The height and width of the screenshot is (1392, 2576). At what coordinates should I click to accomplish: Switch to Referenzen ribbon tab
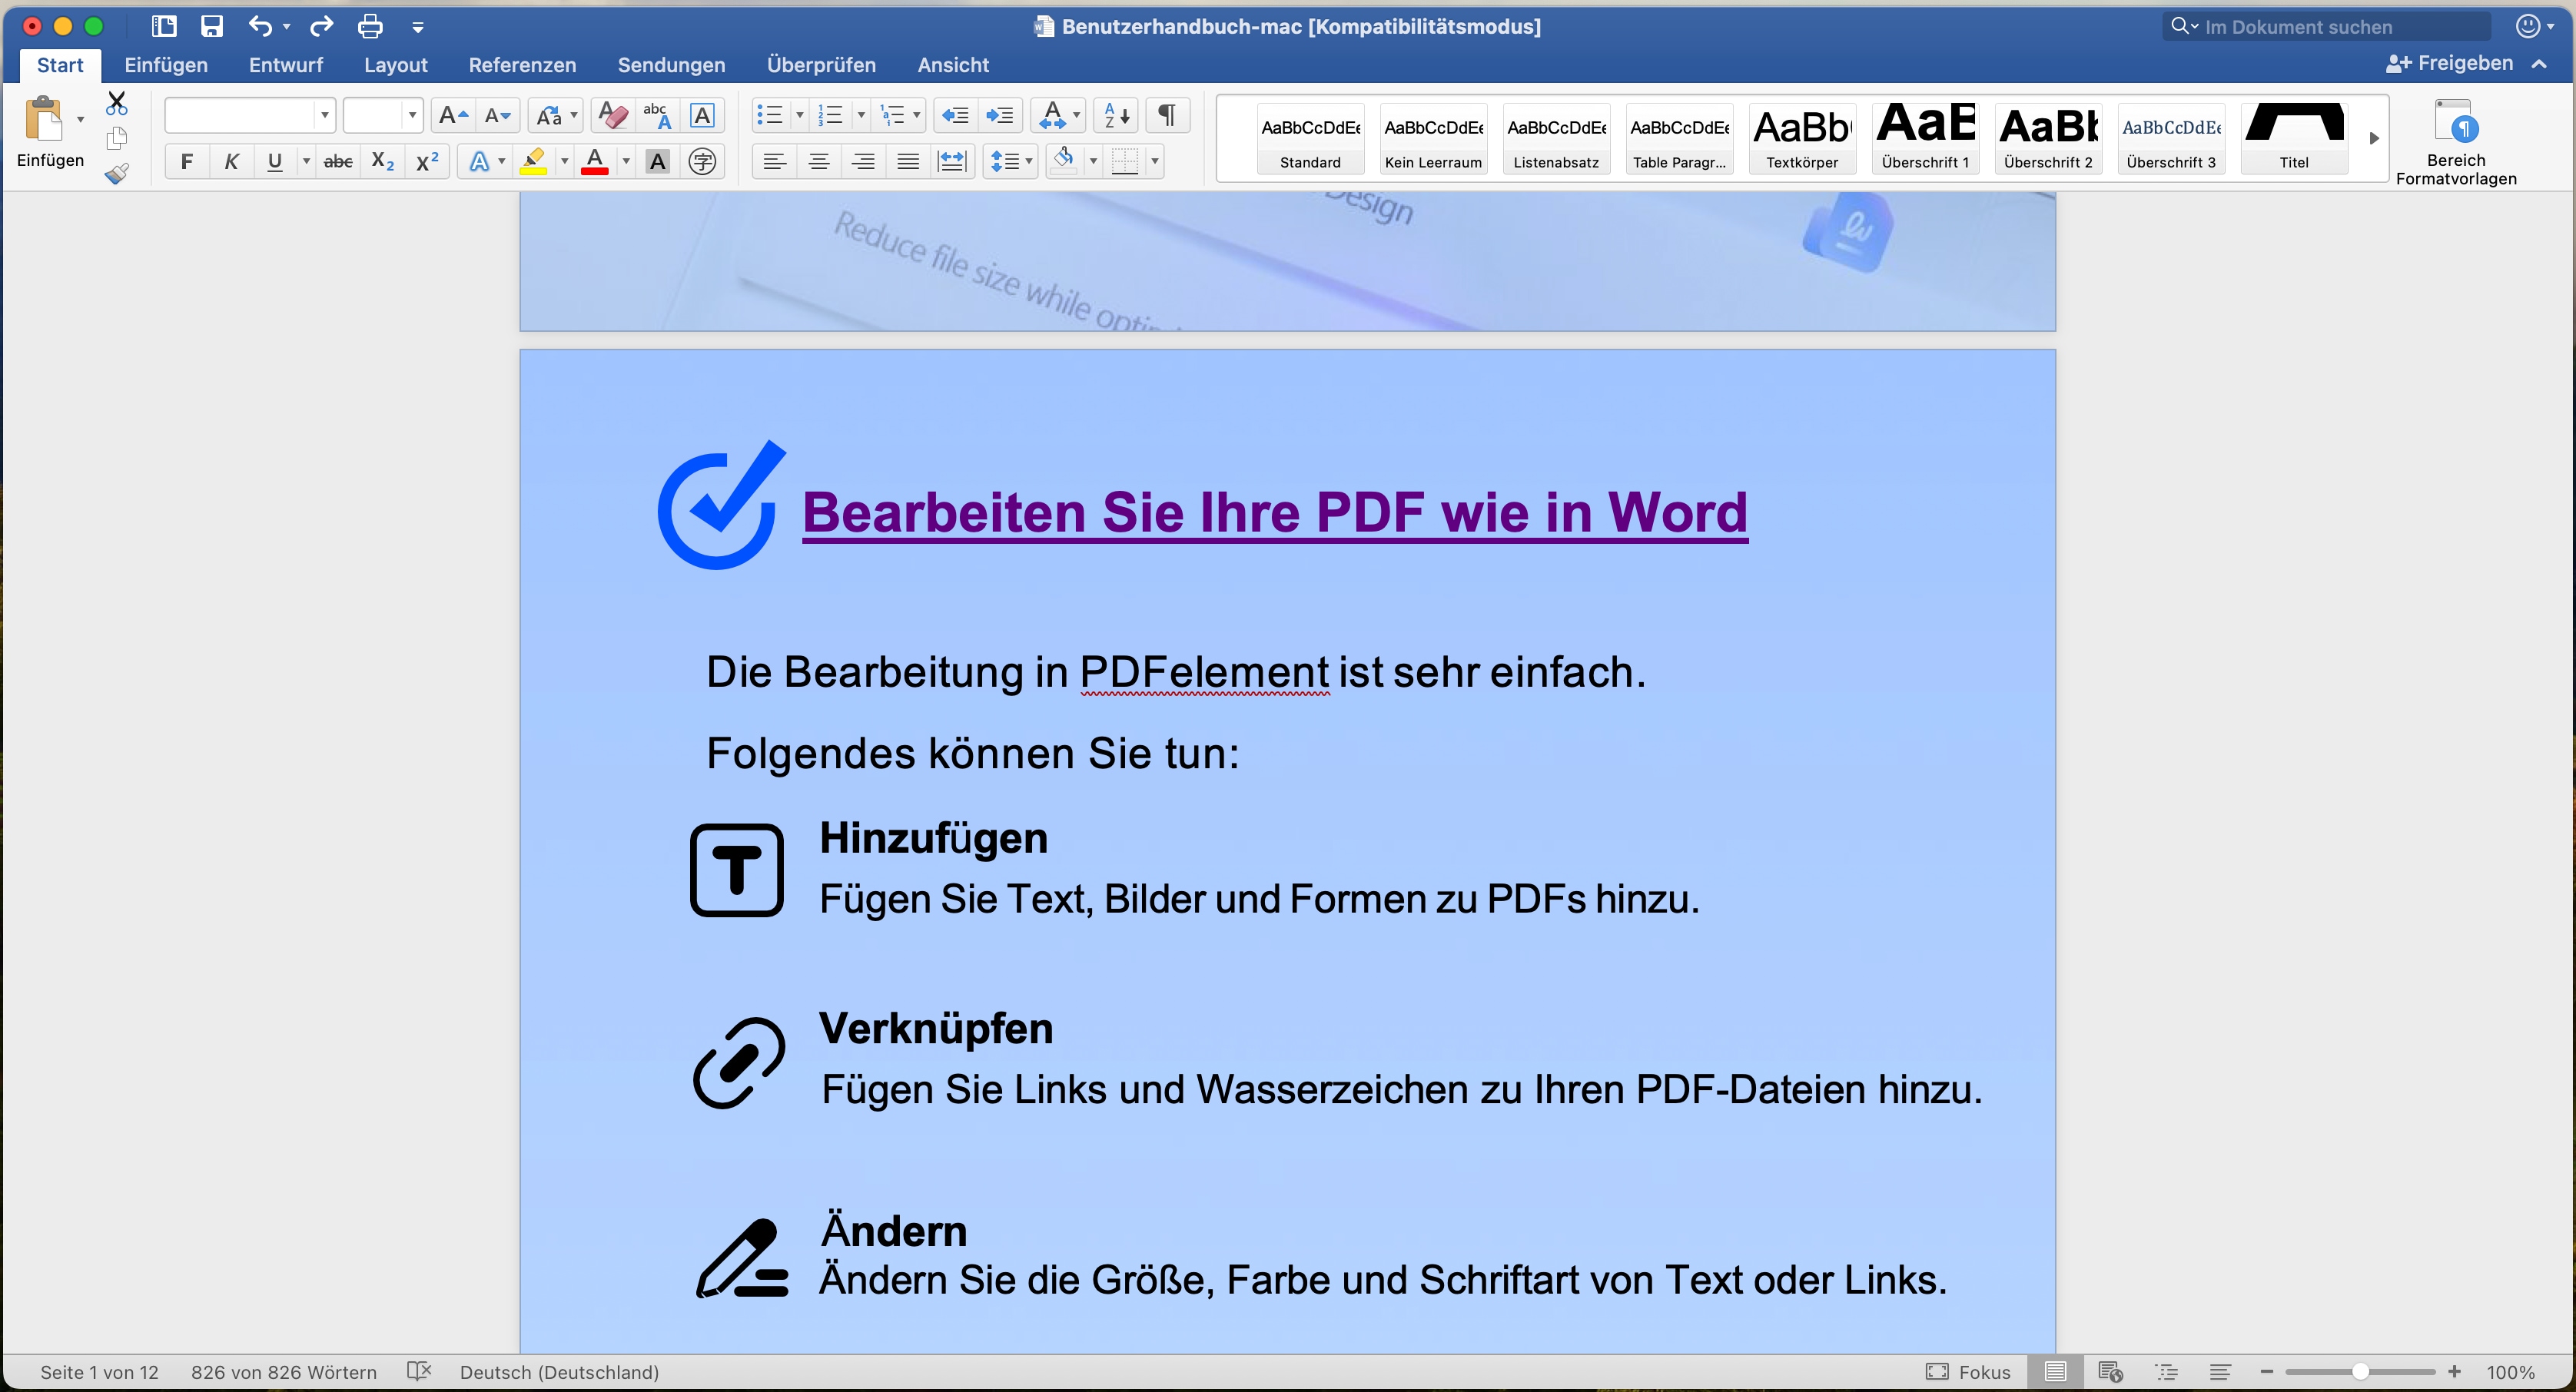[x=522, y=65]
